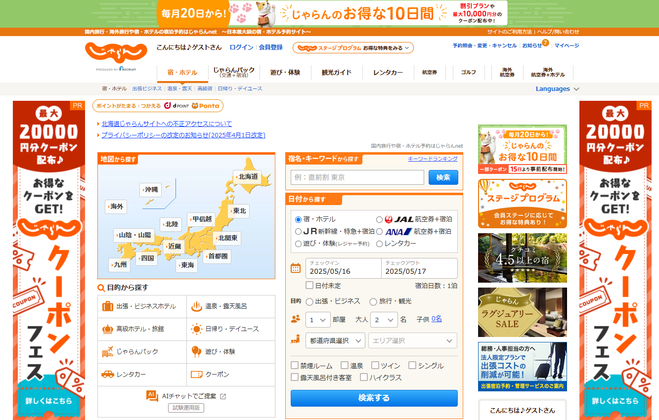Select ANA 航空券+宿泊 radio button
The image size is (659, 420).
[379, 231]
